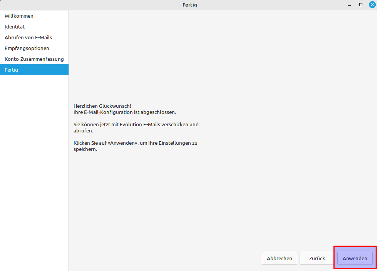377x271 pixels.
Task: Go to the Willkommen step
Action: 19,16
